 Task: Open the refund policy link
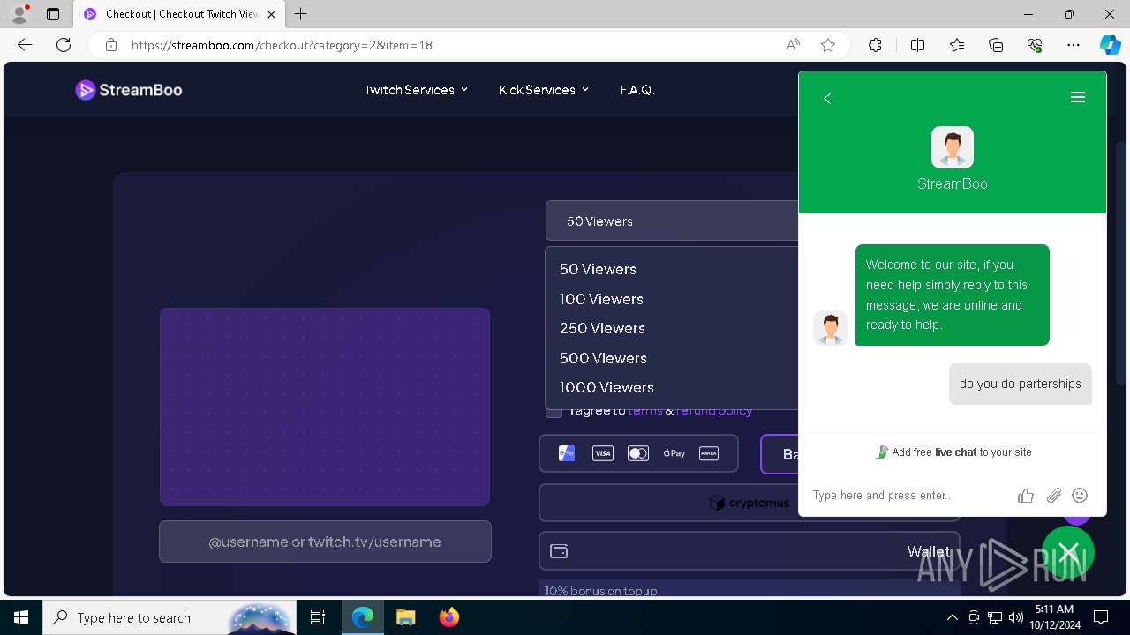(x=714, y=410)
